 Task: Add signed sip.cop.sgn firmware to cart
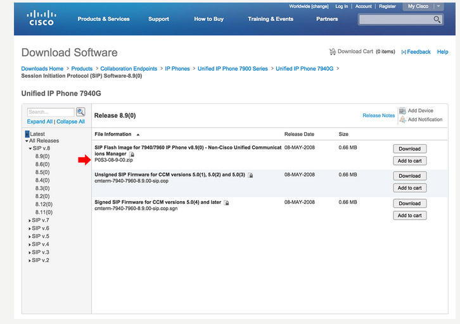click(x=409, y=216)
